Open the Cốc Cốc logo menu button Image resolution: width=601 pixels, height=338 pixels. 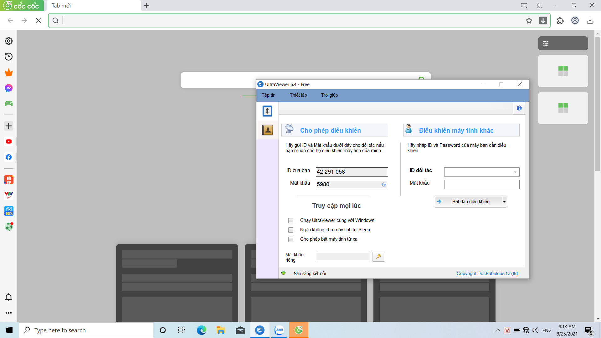click(x=22, y=6)
